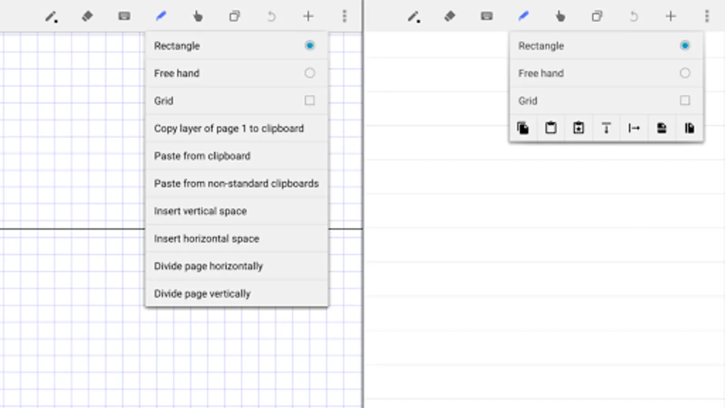Choose Copy layer of page 1 to clipboard
The height and width of the screenshot is (408, 725).
[237, 128]
